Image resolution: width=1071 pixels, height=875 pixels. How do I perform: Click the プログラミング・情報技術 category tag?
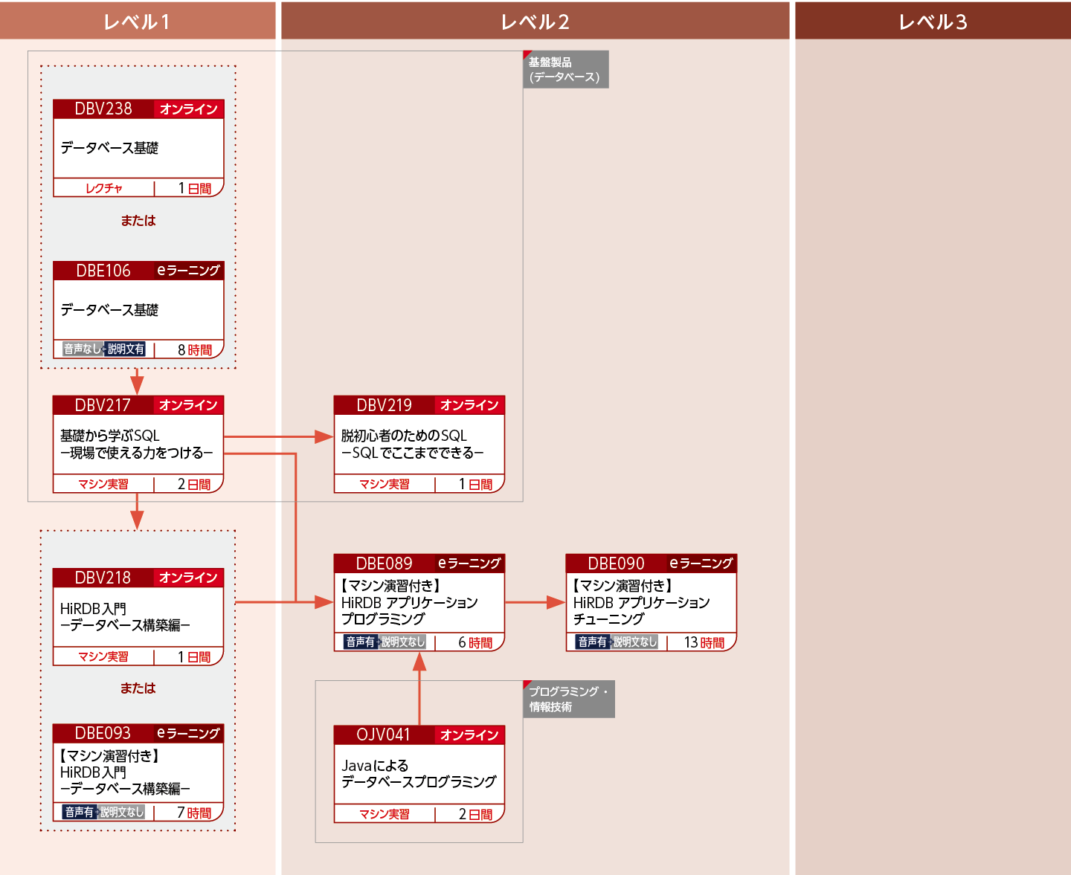[569, 699]
